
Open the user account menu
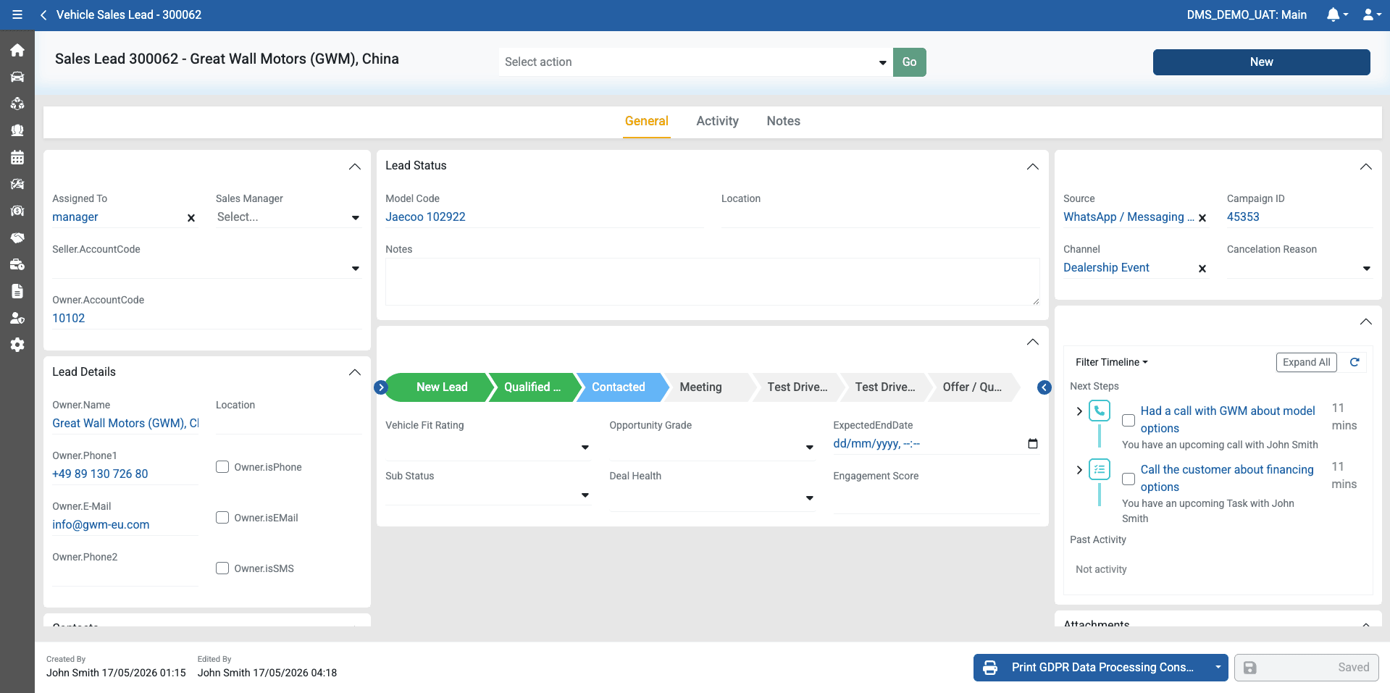[1371, 14]
